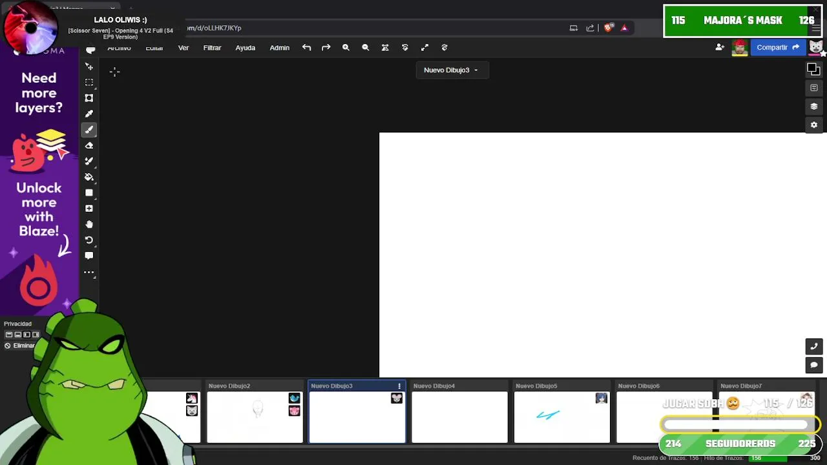The image size is (827, 465).
Task: Click the Eliminar option
Action: point(19,346)
